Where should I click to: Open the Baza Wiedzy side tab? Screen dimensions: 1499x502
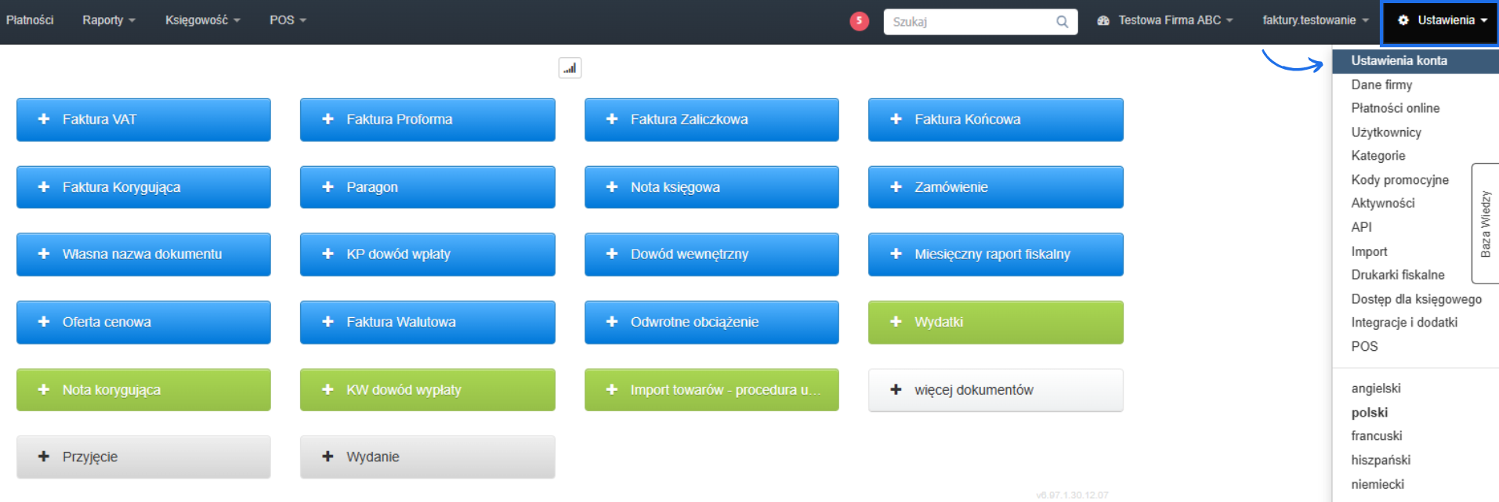[1486, 223]
